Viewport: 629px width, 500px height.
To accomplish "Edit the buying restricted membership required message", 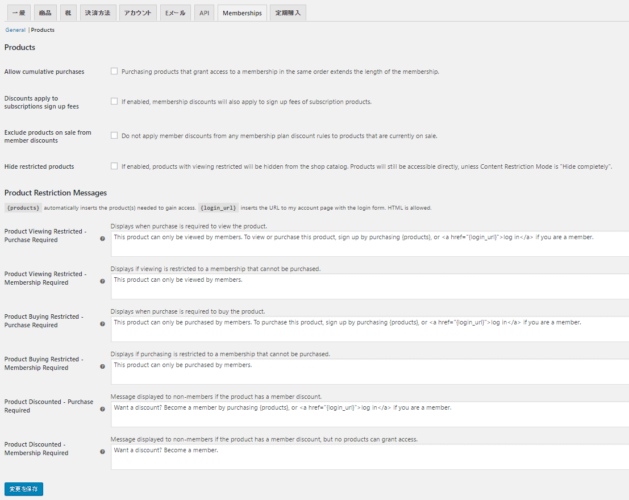I will click(370, 372).
